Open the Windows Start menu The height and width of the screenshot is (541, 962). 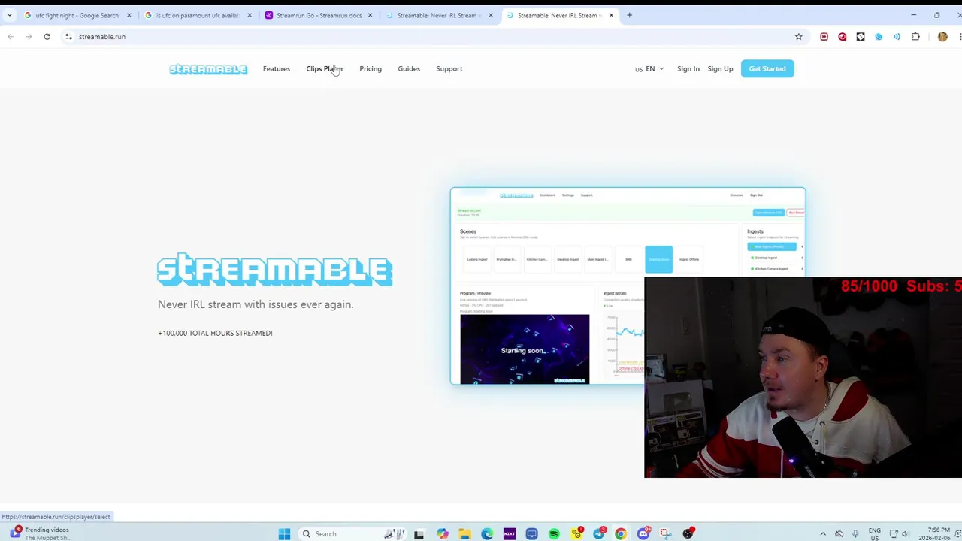pos(284,533)
